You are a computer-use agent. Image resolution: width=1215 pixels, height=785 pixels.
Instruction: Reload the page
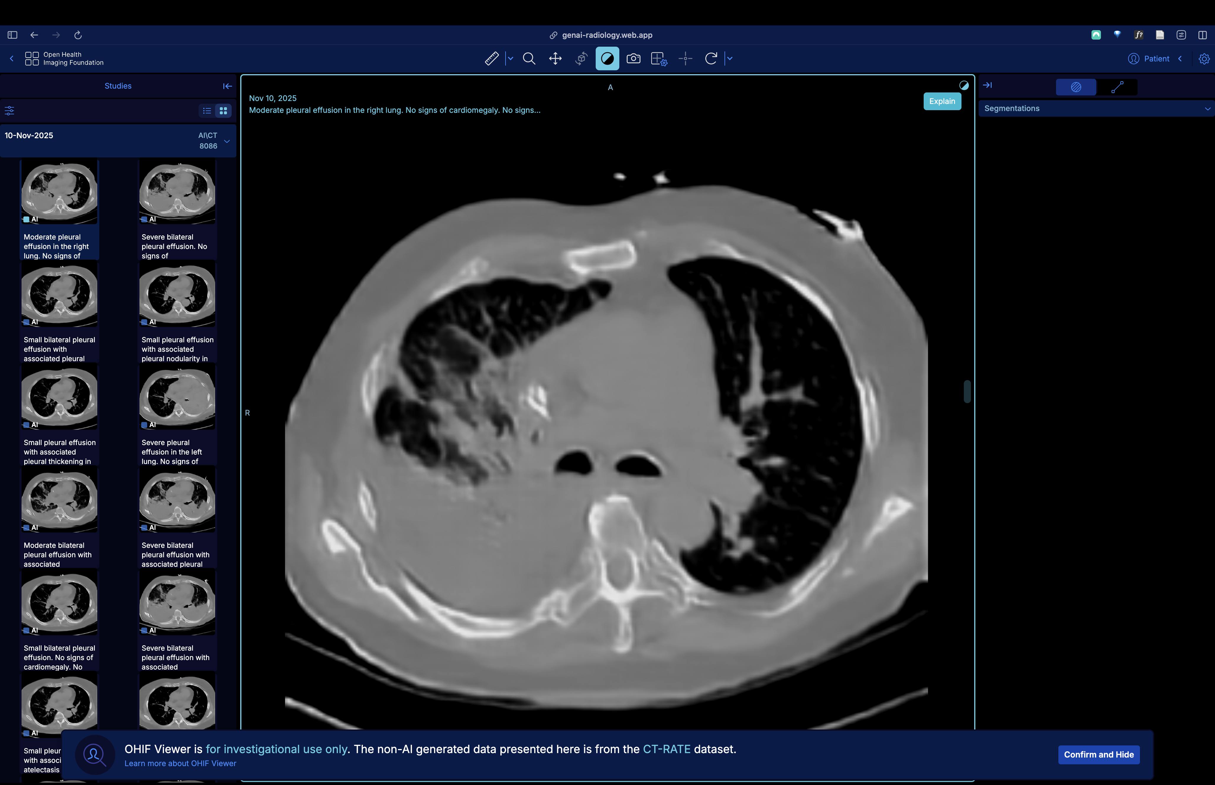click(78, 35)
